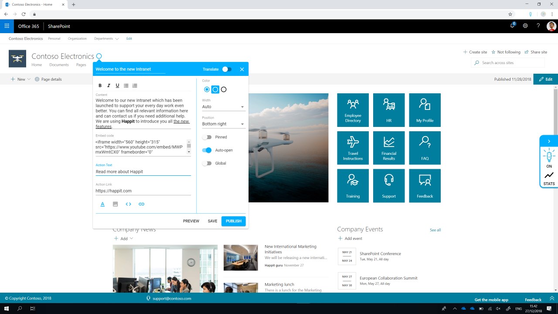The image size is (558, 314).
Task: Click the blue Edit page button
Action: click(545, 79)
